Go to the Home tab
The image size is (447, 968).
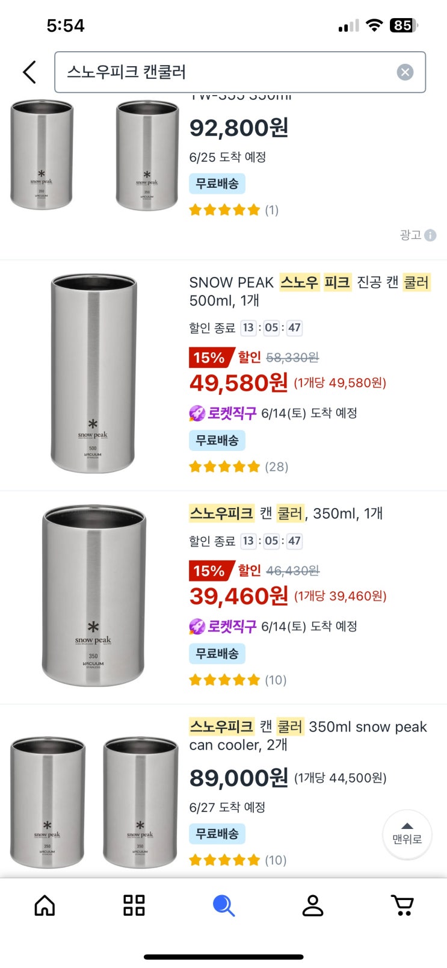coord(45,905)
